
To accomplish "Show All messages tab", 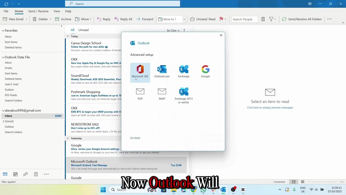I will pos(73,30).
